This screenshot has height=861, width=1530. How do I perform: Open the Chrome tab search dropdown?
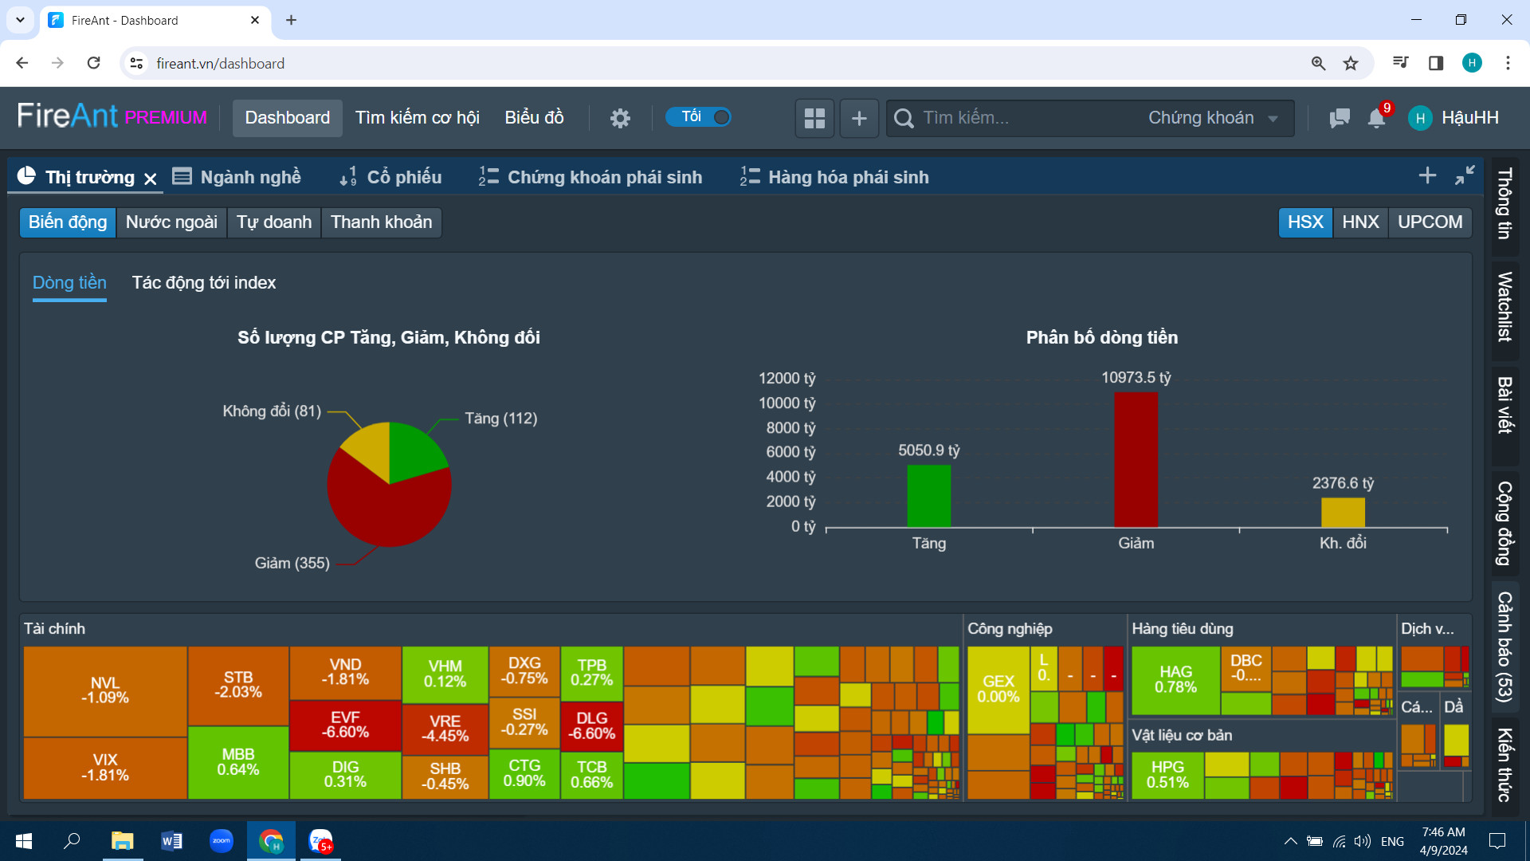pos(20,20)
